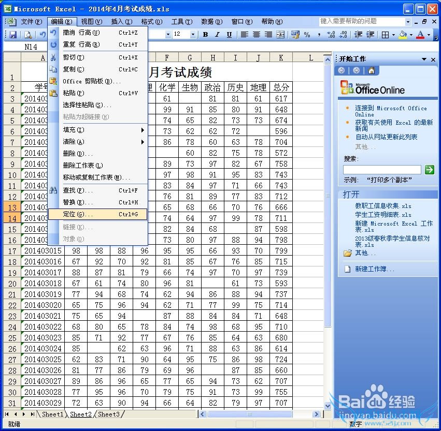Screen dimensions: 441x431
Task: Choose 查找 (F) menu entry
Action: click(x=97, y=190)
